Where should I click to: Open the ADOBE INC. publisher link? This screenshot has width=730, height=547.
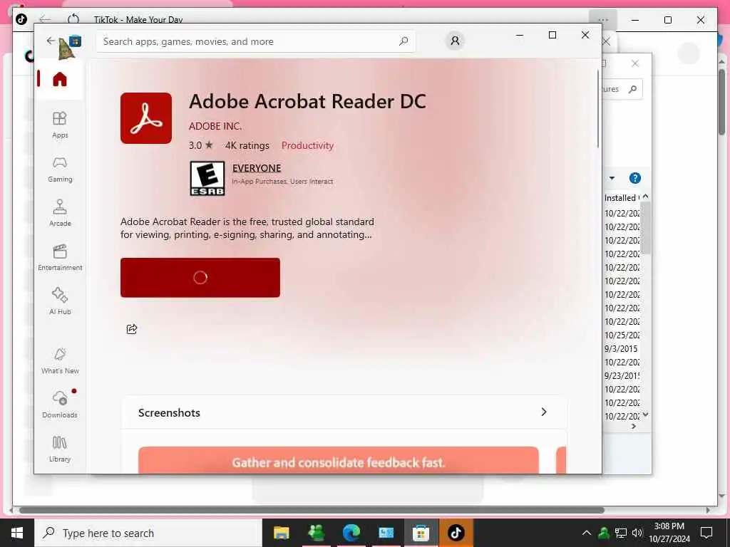pyautogui.click(x=215, y=126)
